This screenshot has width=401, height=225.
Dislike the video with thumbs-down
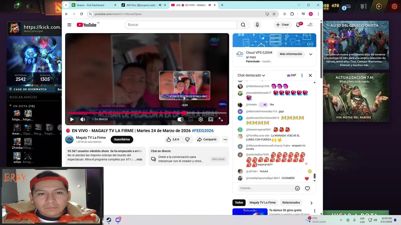pos(187,139)
